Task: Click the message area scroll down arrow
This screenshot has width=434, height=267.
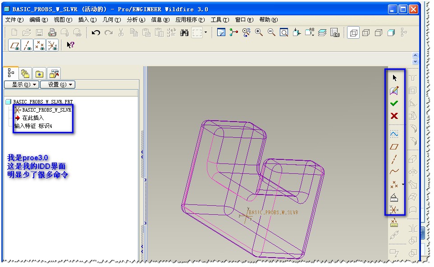Action: tap(415, 61)
